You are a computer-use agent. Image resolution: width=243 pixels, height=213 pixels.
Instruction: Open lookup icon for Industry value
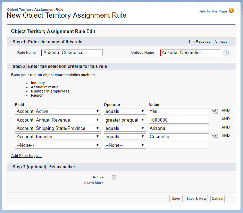click(215, 136)
